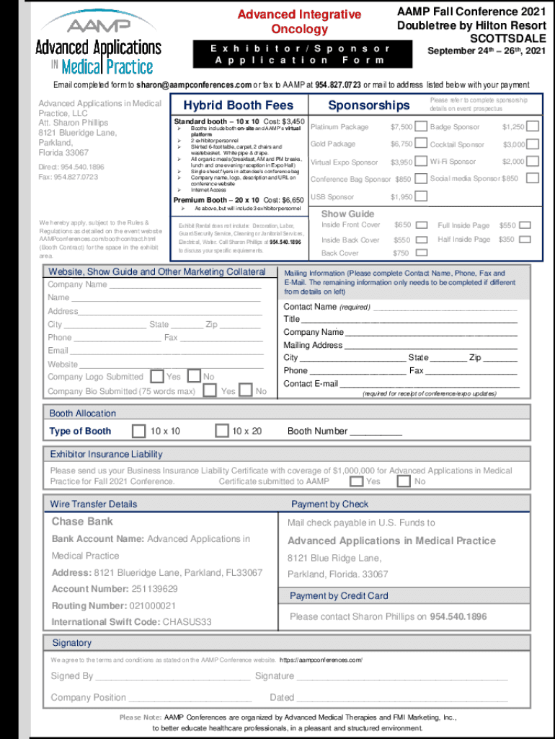Viewport: 555px width, 739px height.
Task: Tick the Wi-Fi Sponsor $2,000 checkbox
Action: [533, 161]
